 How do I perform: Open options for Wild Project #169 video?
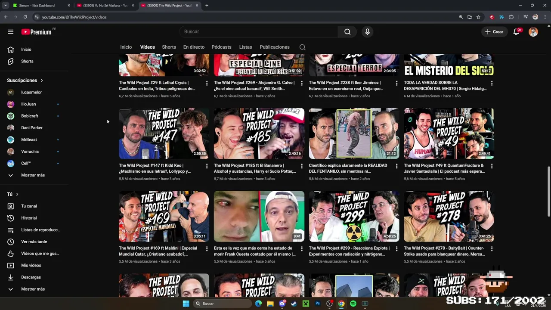point(207,248)
